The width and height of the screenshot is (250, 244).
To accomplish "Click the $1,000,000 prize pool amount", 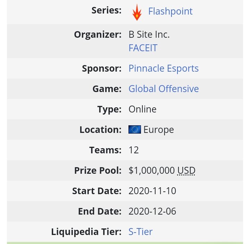I will pos(151,171).
